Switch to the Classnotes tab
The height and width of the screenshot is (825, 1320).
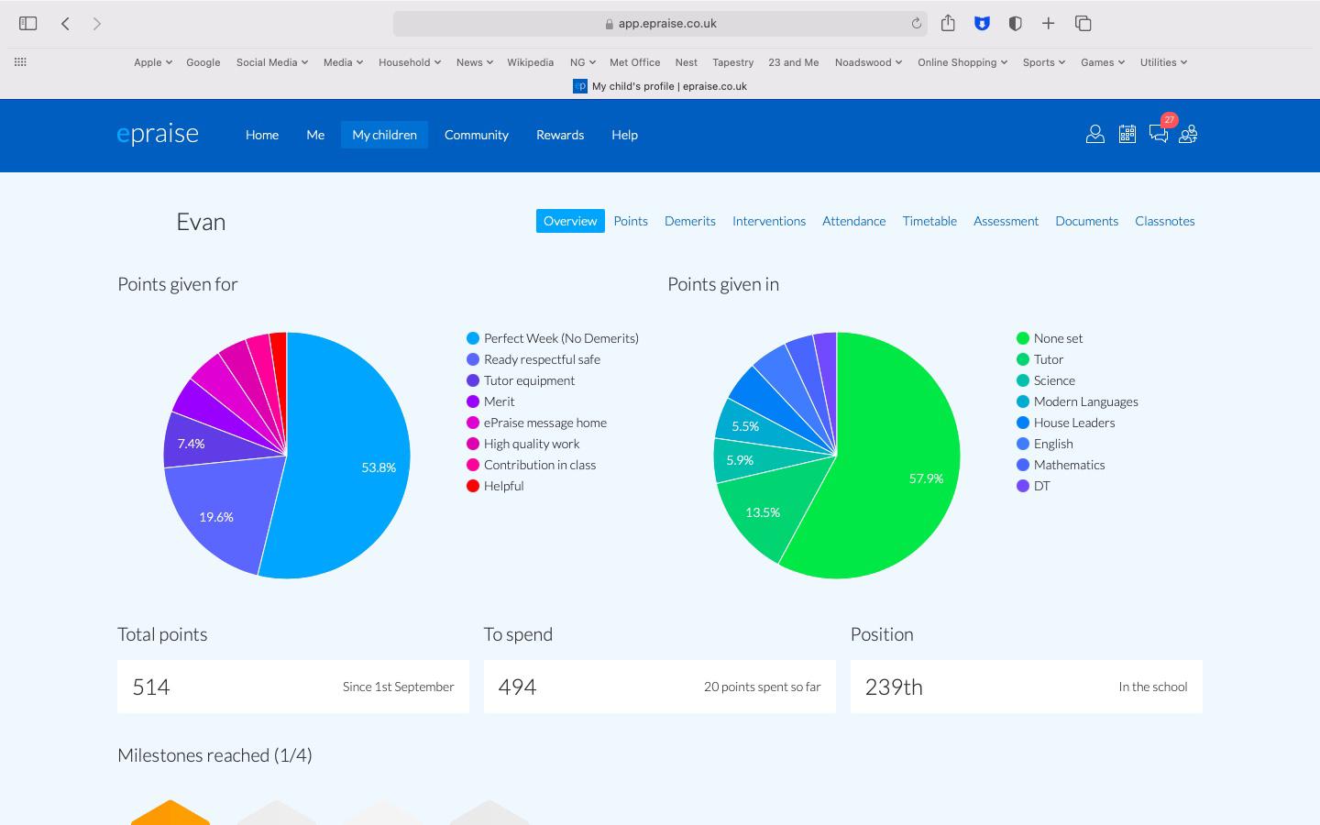click(x=1165, y=221)
